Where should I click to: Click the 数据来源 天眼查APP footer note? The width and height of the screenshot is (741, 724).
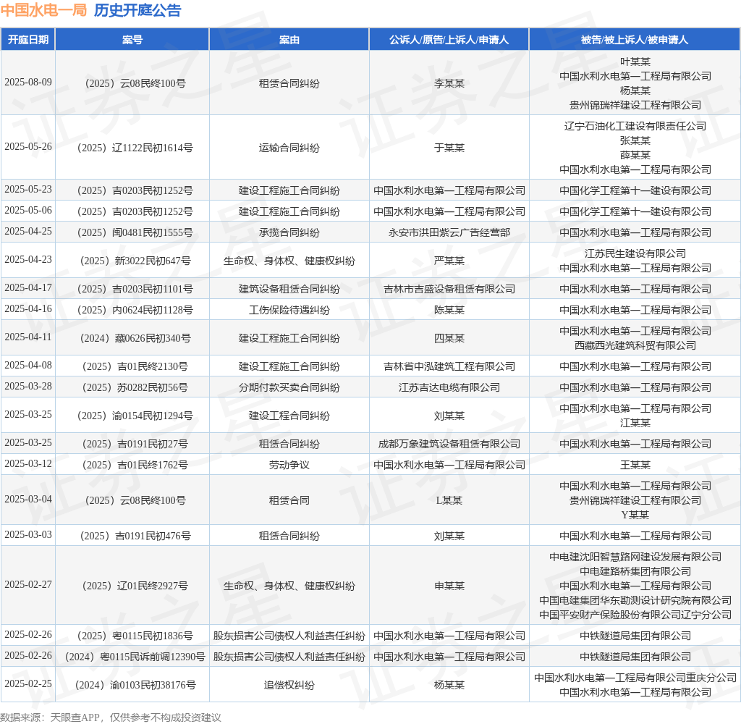coord(111,717)
